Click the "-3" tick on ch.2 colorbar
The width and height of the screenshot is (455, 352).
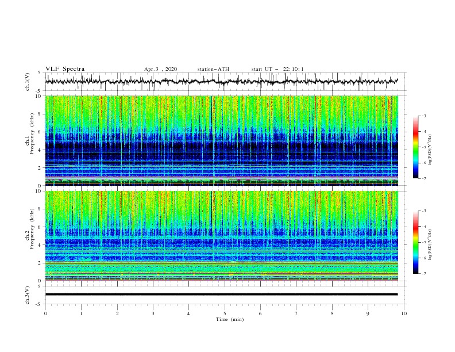coord(423,211)
